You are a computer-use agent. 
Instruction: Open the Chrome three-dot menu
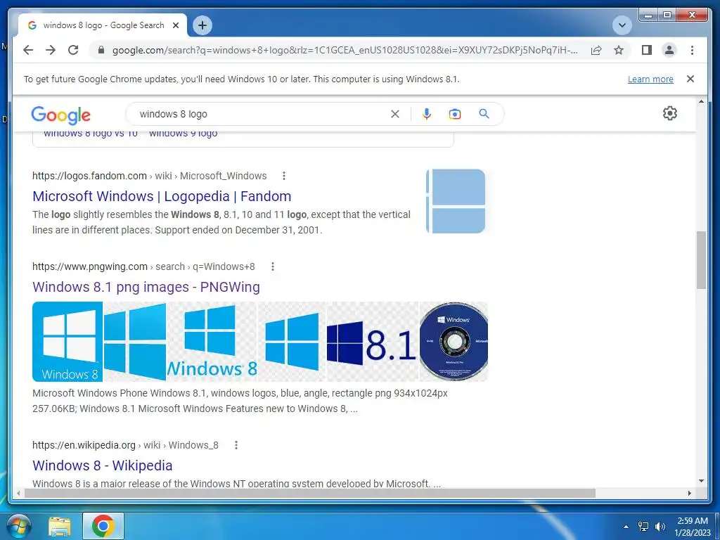point(692,50)
